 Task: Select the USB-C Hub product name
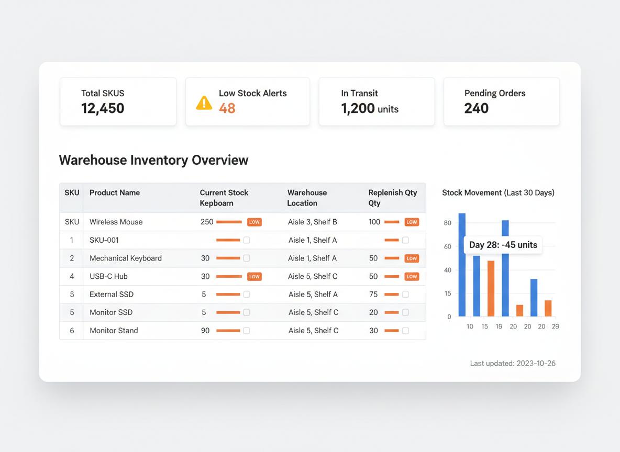(108, 277)
